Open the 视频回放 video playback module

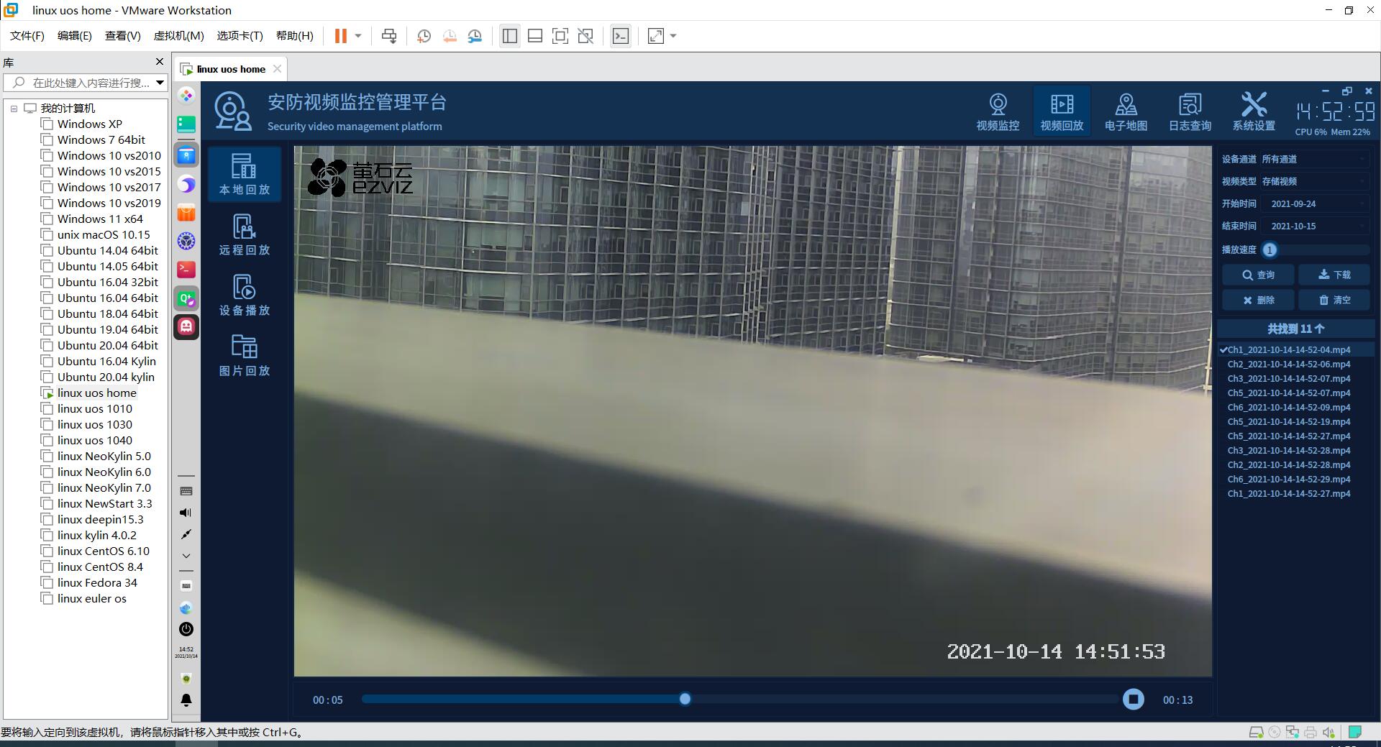[1062, 111]
